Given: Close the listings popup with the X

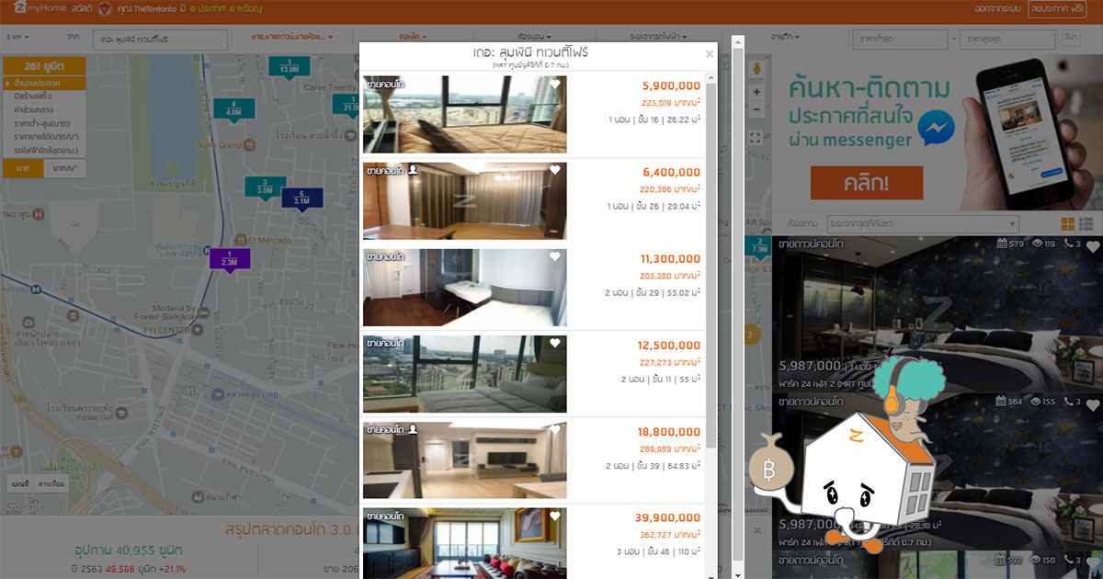Looking at the screenshot, I should [710, 54].
